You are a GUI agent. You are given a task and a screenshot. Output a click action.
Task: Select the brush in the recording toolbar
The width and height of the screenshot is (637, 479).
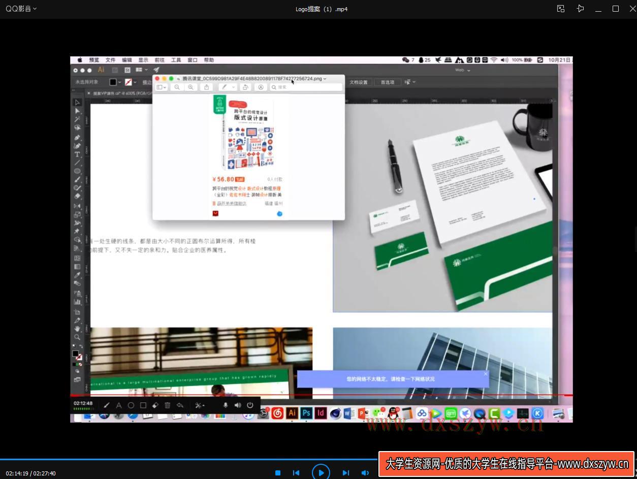107,405
